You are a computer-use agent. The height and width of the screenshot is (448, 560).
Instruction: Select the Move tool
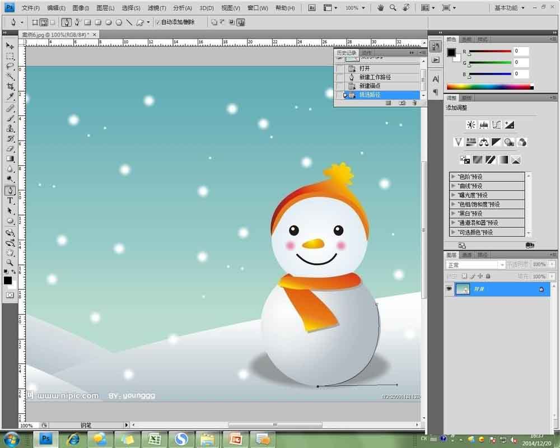(x=10, y=46)
